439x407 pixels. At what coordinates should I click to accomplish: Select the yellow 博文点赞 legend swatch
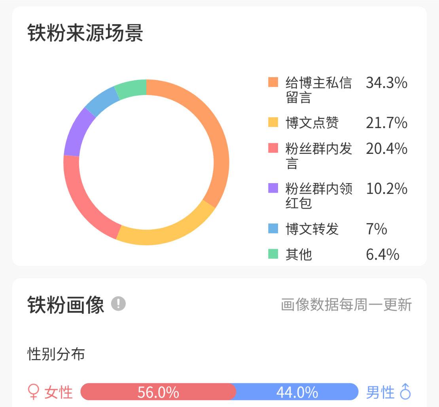(x=273, y=122)
